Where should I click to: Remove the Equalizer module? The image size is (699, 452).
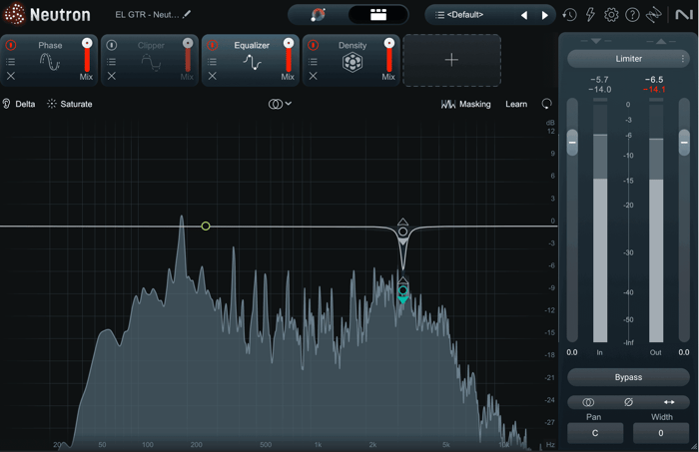pos(212,76)
